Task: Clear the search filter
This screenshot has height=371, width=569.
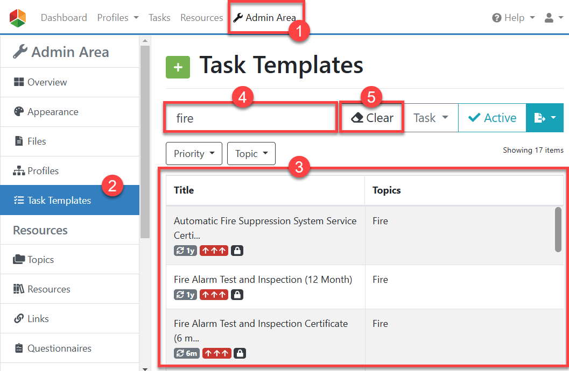Action: point(372,118)
